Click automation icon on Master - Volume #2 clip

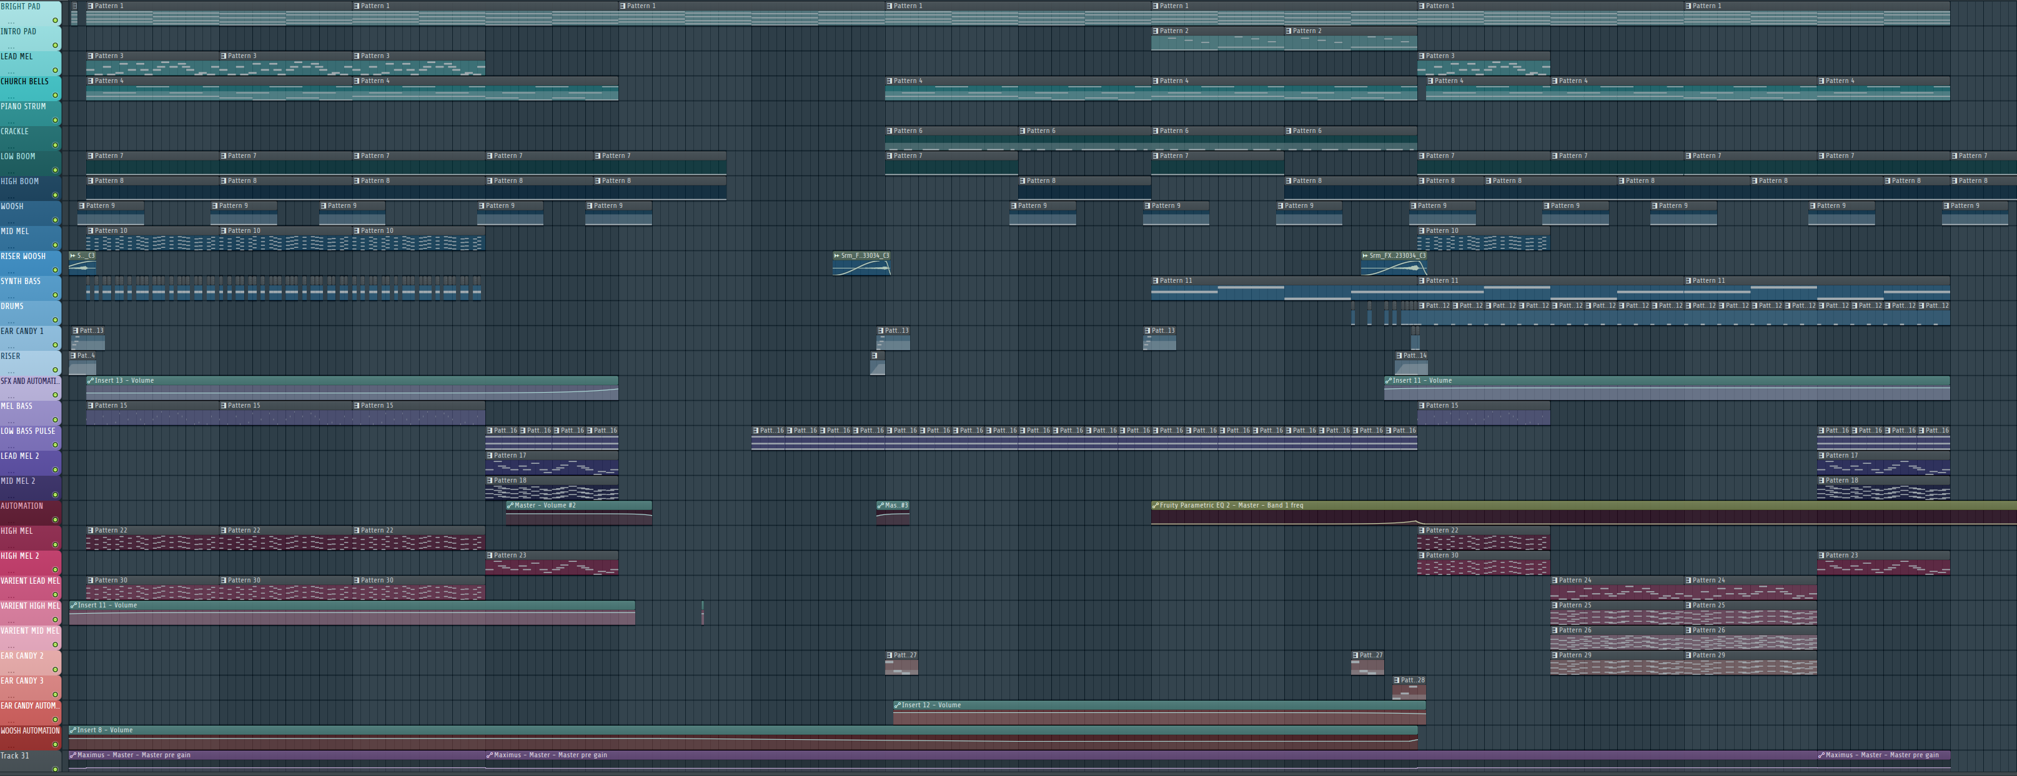510,505
